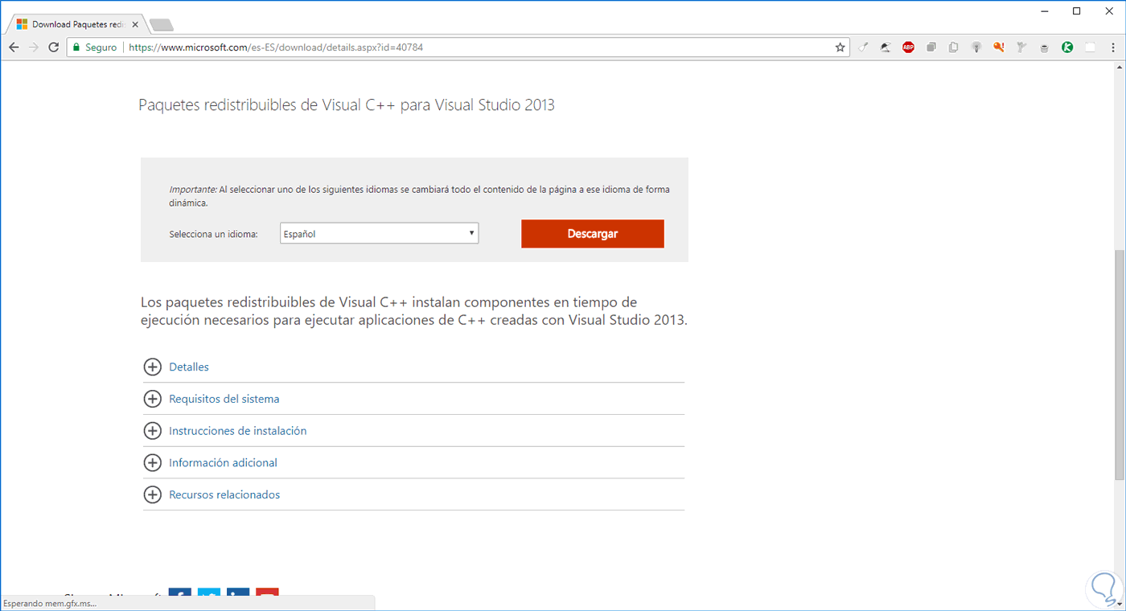Open the language dropdown showing Español
Image resolution: width=1126 pixels, height=611 pixels.
[x=379, y=234]
